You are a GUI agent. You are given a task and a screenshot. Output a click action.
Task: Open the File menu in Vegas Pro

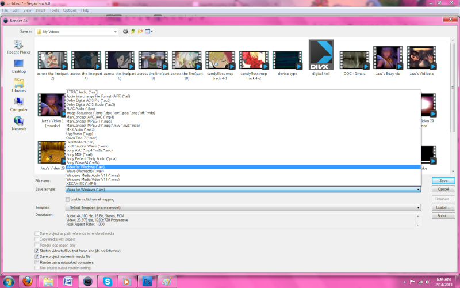(5, 10)
